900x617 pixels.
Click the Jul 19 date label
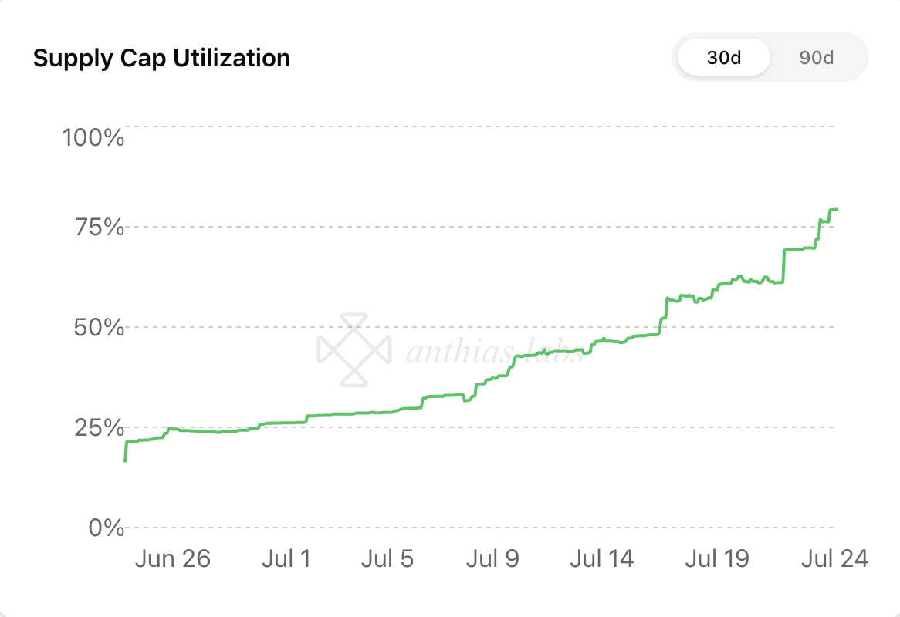717,558
